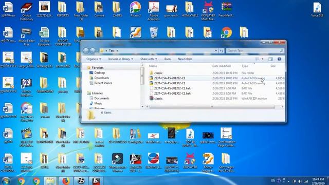Click the refresh button beside address bar

(222, 51)
